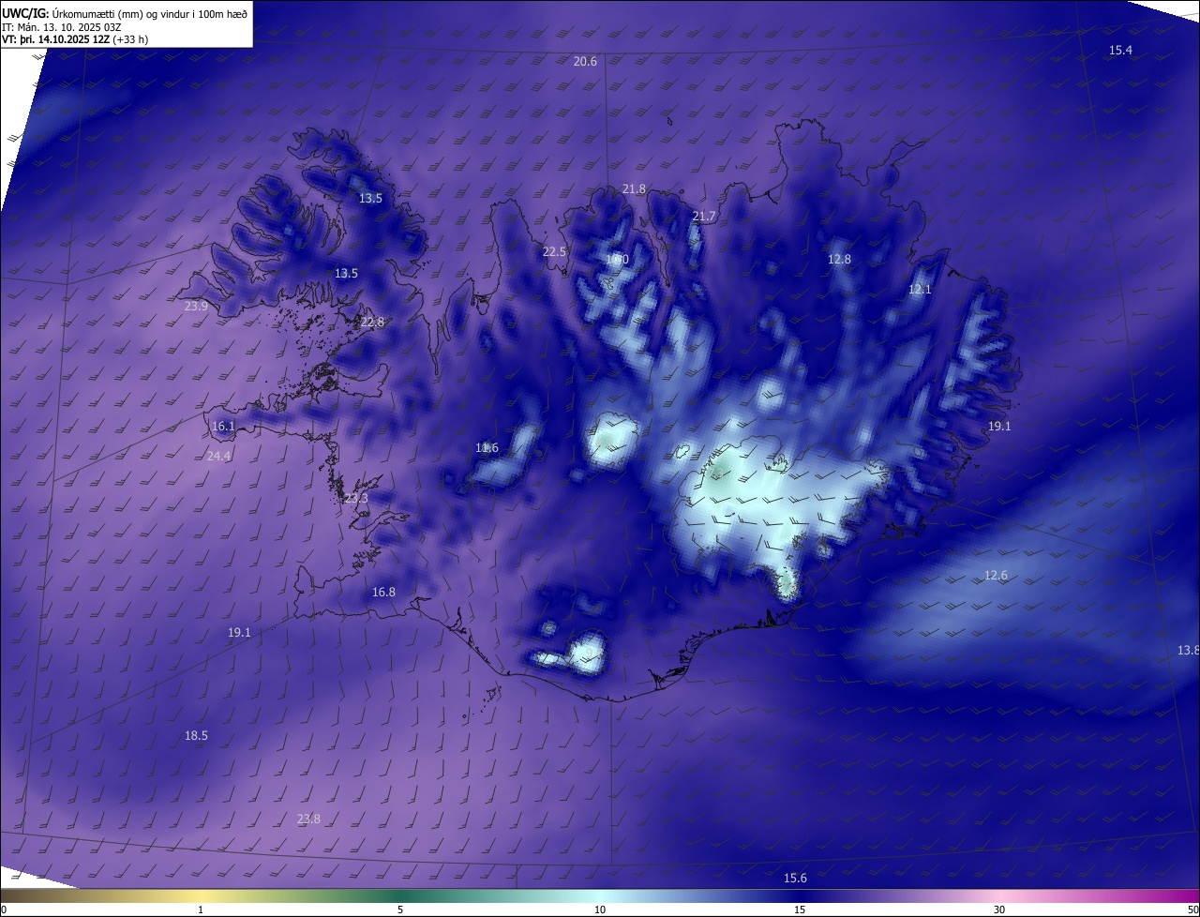Click the color scale tick label 10

(600, 909)
